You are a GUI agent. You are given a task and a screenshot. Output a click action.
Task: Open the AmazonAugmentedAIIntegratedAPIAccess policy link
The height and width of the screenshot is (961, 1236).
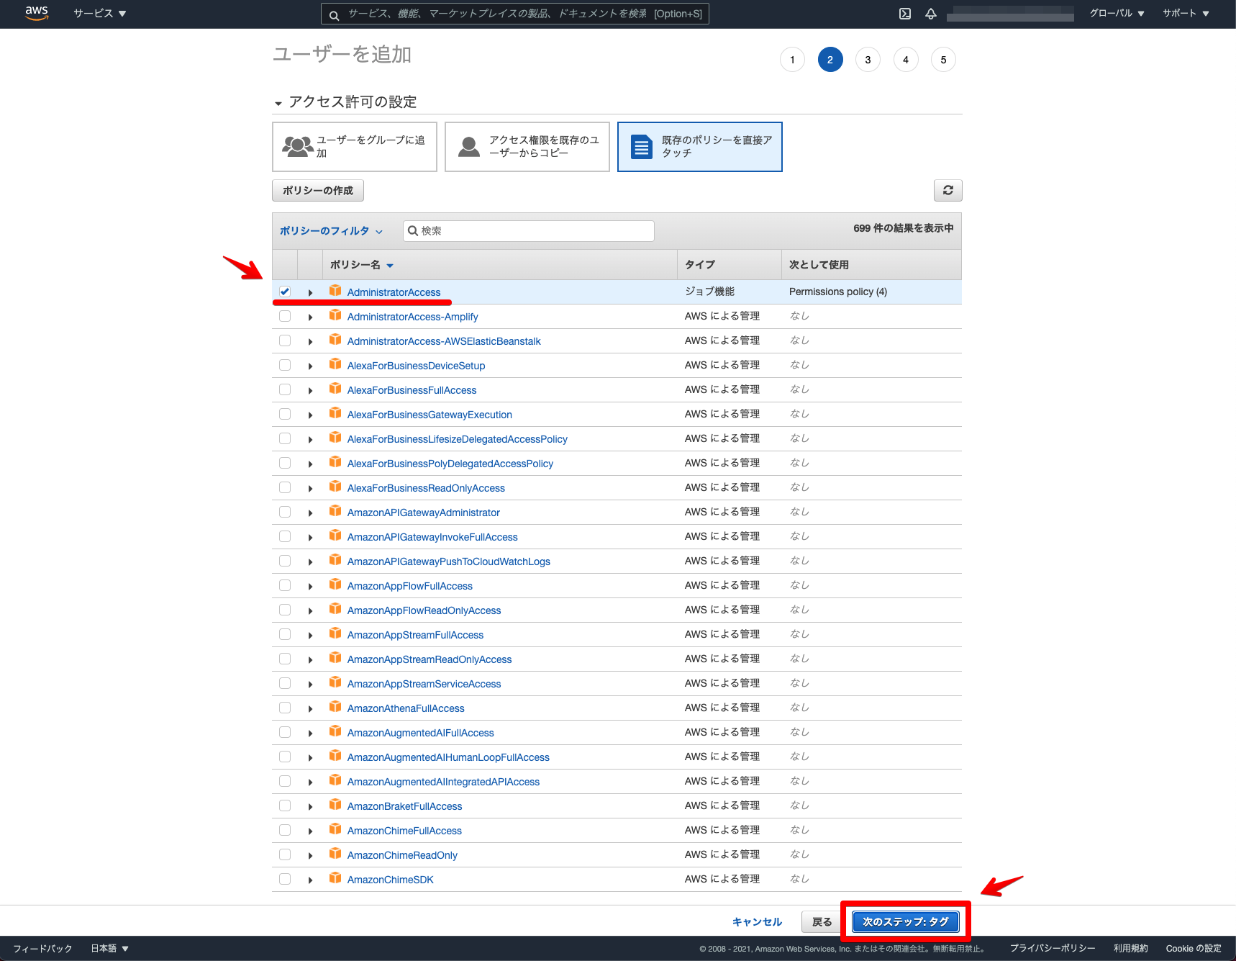tap(443, 782)
